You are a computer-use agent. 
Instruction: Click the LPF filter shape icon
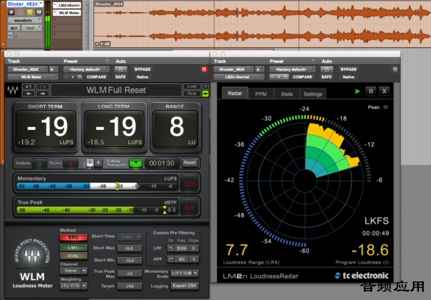[170, 248]
